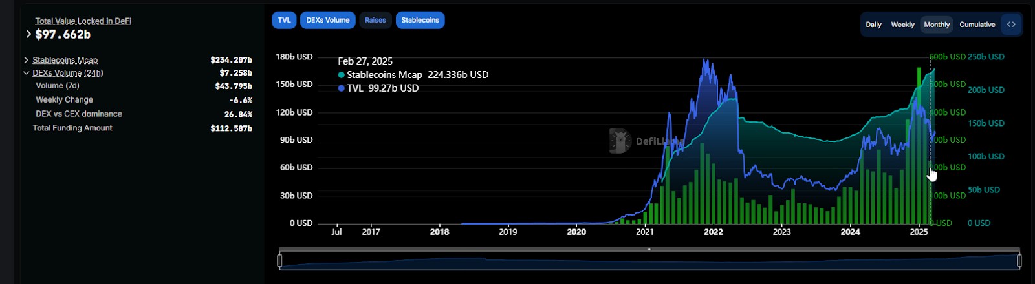Click the top grip of the range selector

649,249
